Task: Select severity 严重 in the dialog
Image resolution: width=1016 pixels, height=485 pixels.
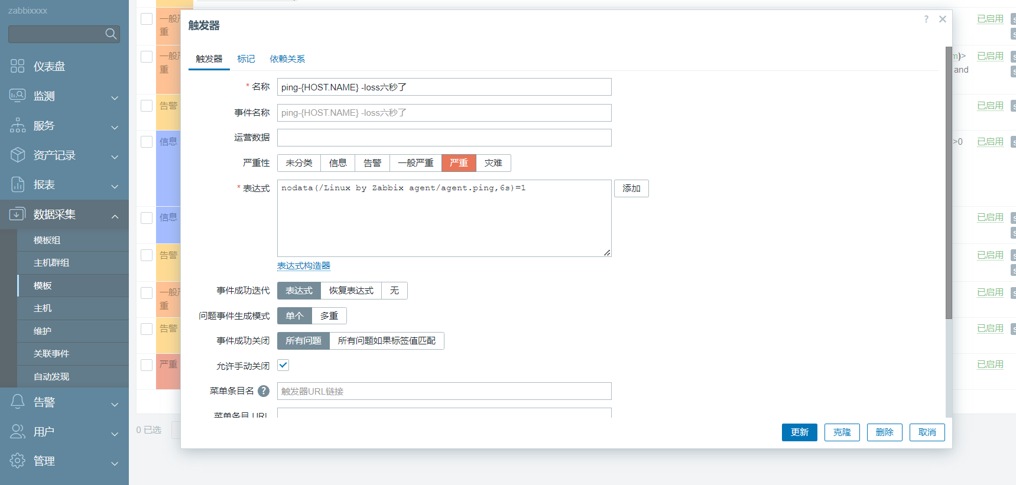Action: click(459, 163)
